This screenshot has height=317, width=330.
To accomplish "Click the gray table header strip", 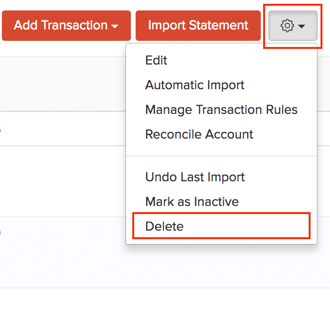I will [x=62, y=84].
